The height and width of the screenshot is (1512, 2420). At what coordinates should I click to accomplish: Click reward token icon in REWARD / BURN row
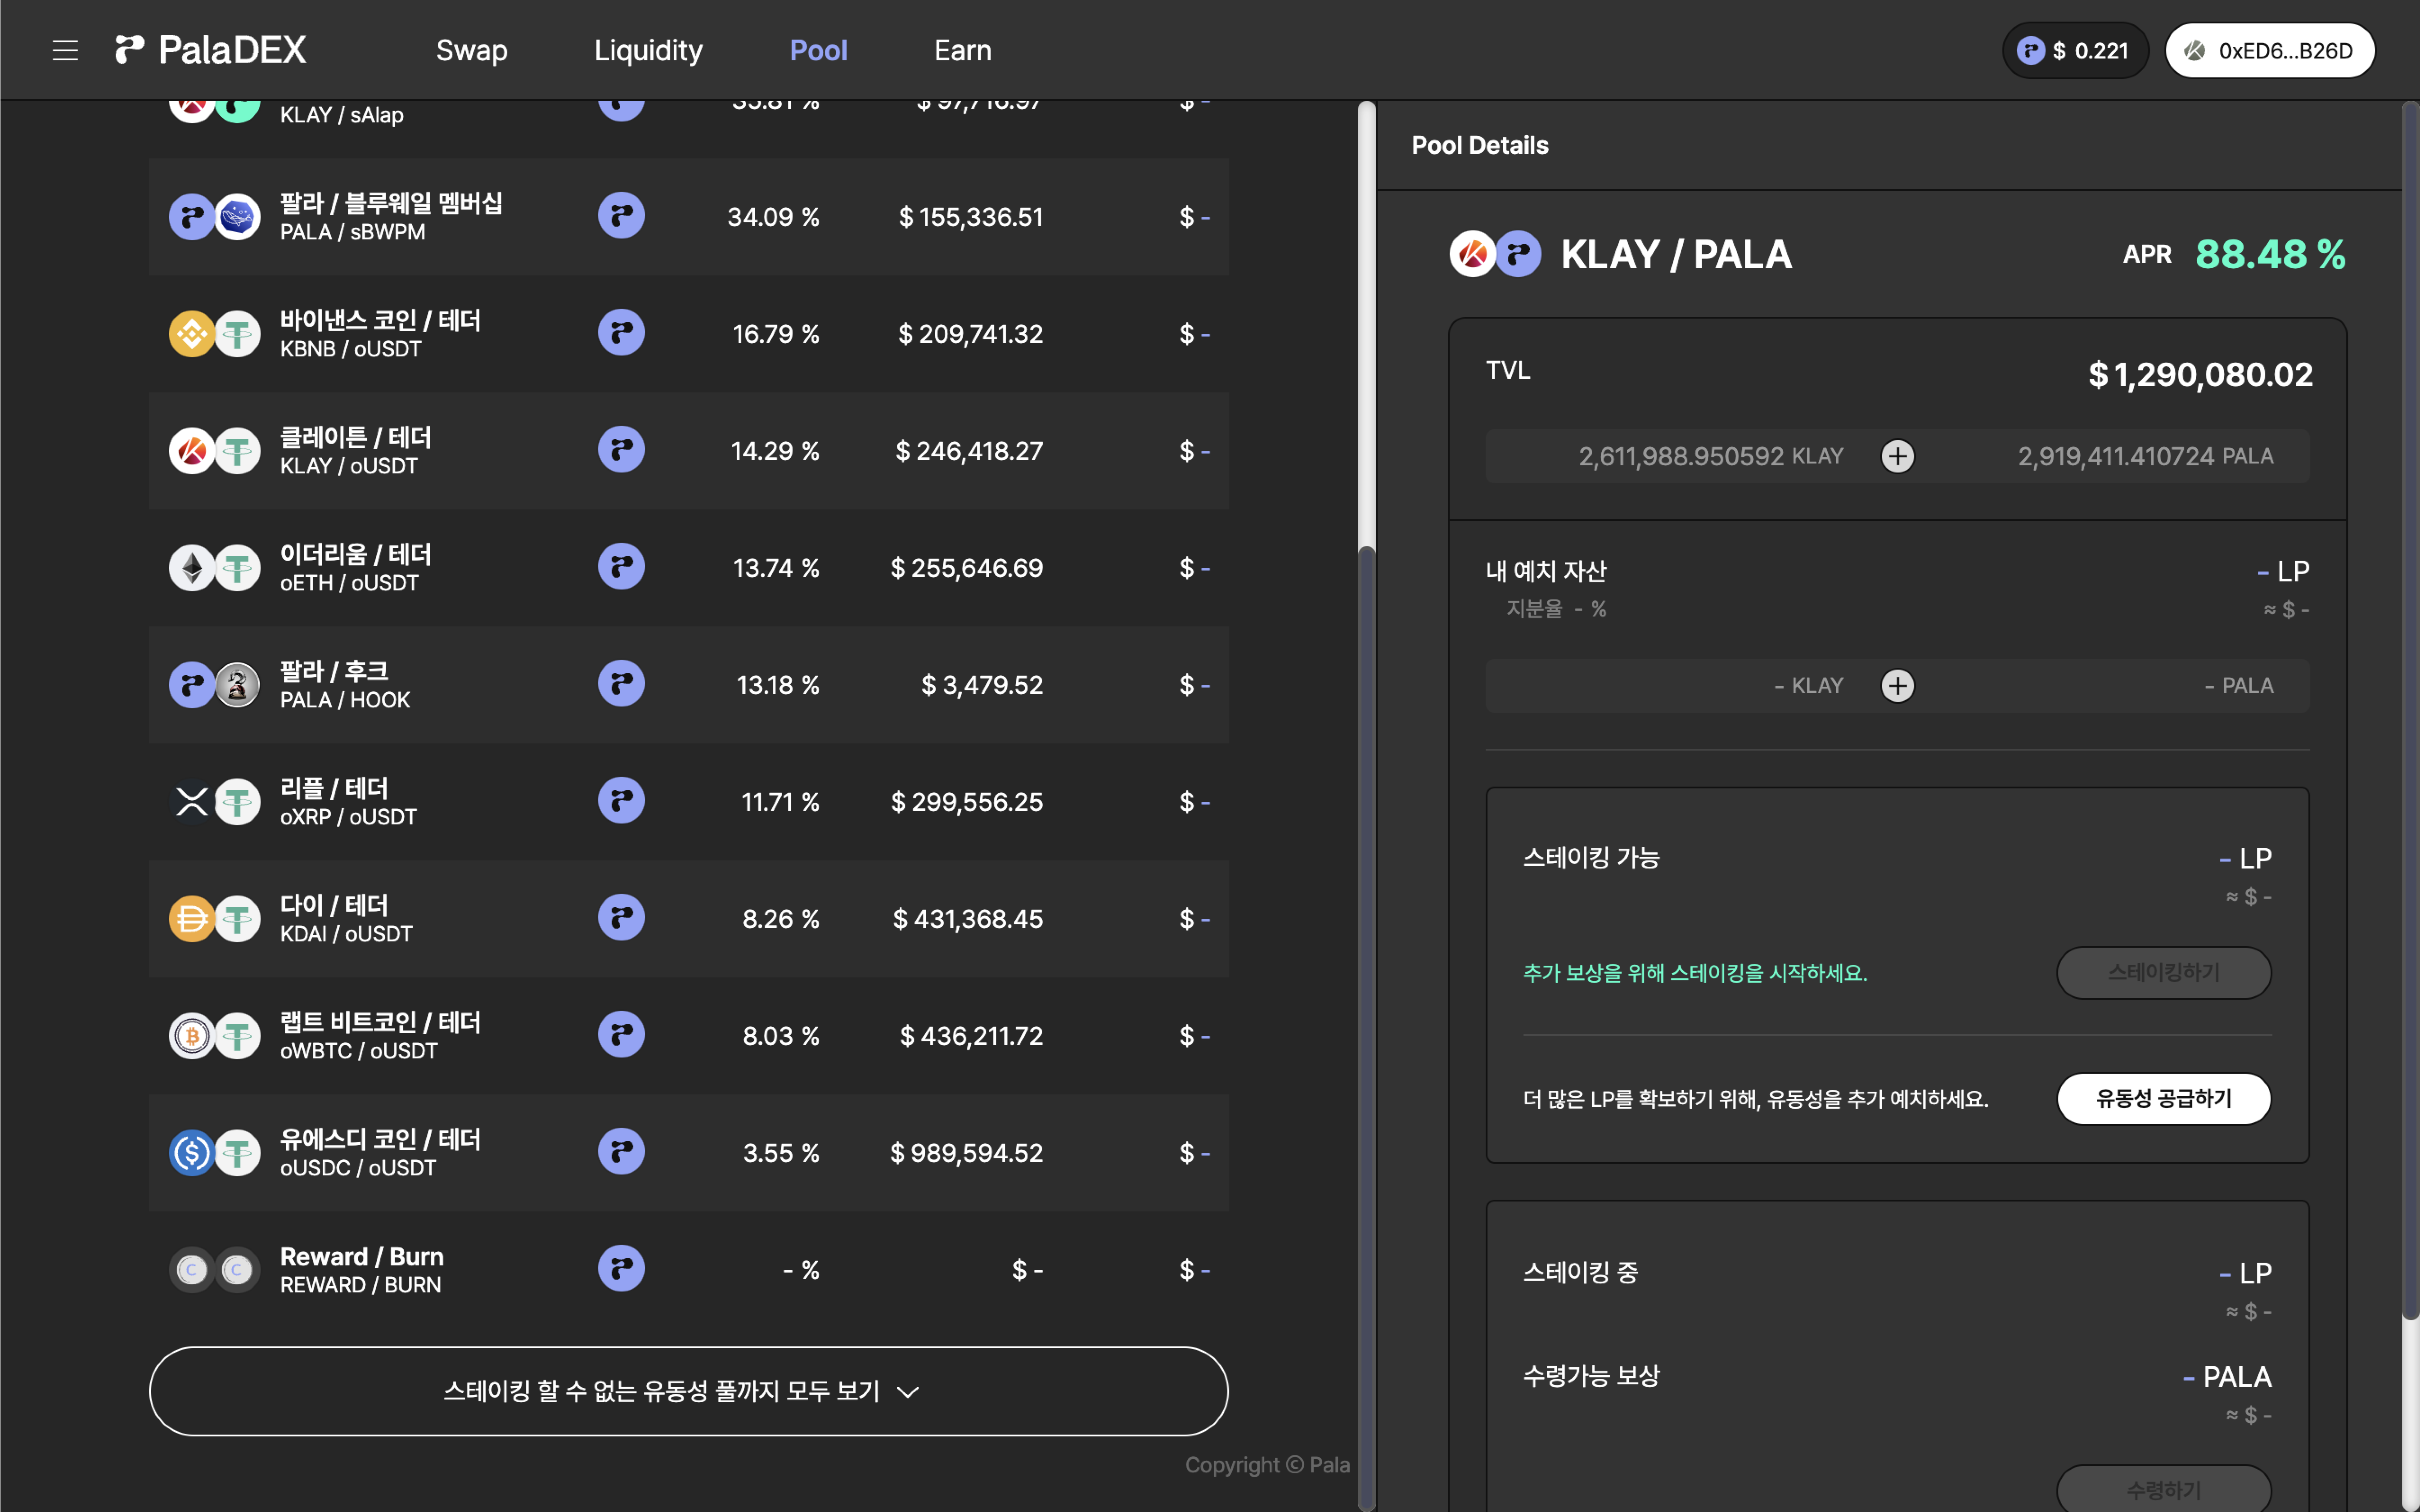(x=621, y=1269)
